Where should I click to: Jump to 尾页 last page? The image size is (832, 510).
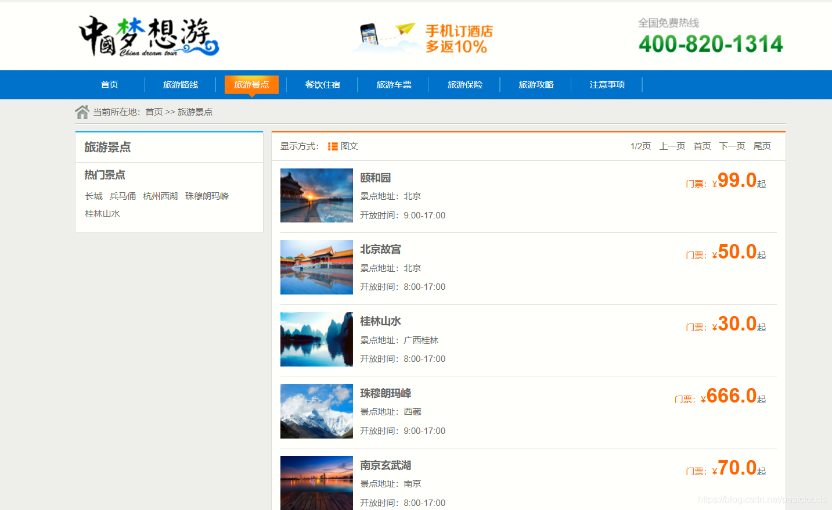point(762,146)
